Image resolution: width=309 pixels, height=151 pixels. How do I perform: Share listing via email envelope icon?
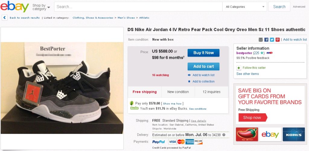click(261, 39)
